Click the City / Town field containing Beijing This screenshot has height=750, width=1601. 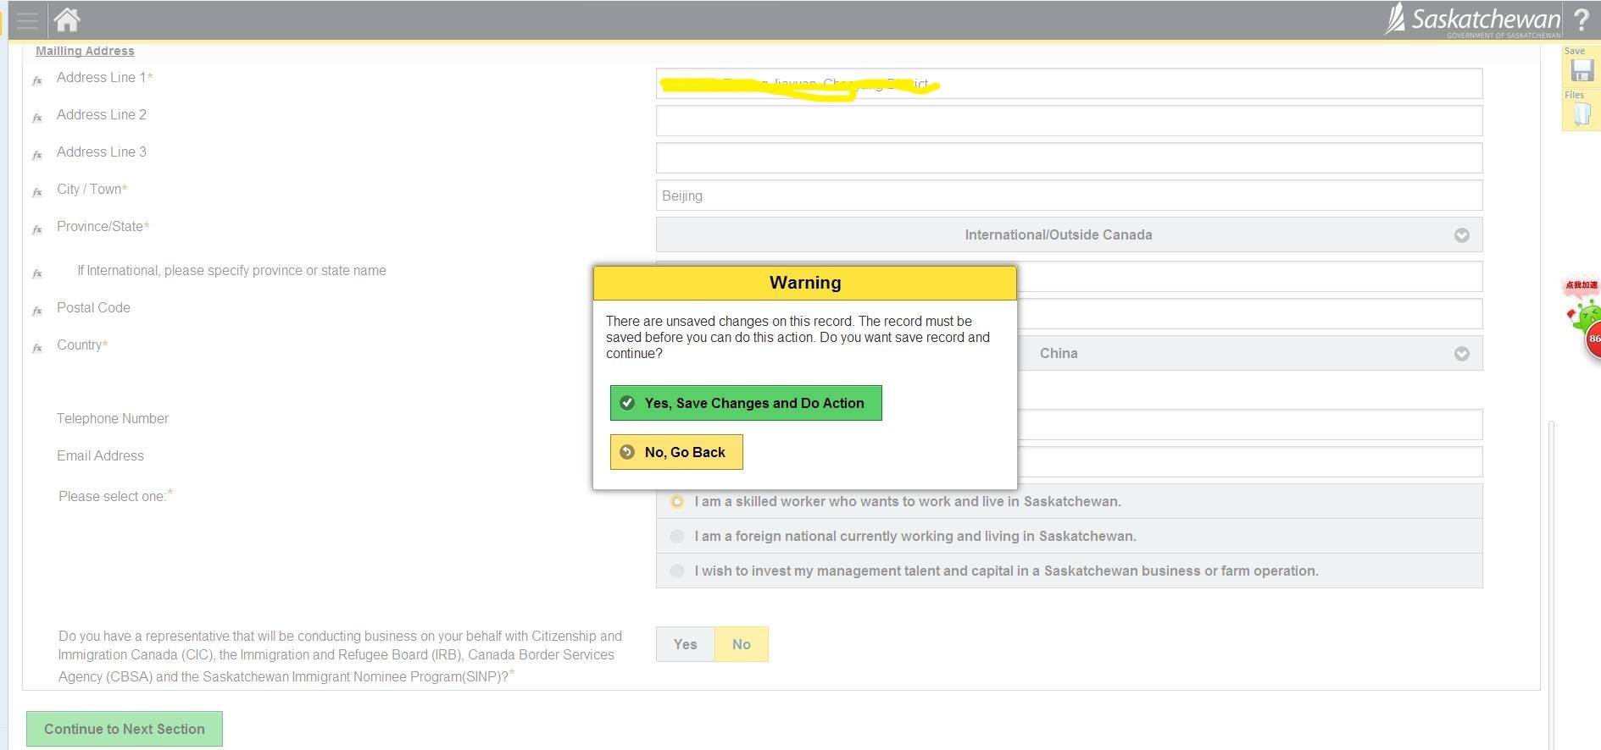coord(1068,196)
